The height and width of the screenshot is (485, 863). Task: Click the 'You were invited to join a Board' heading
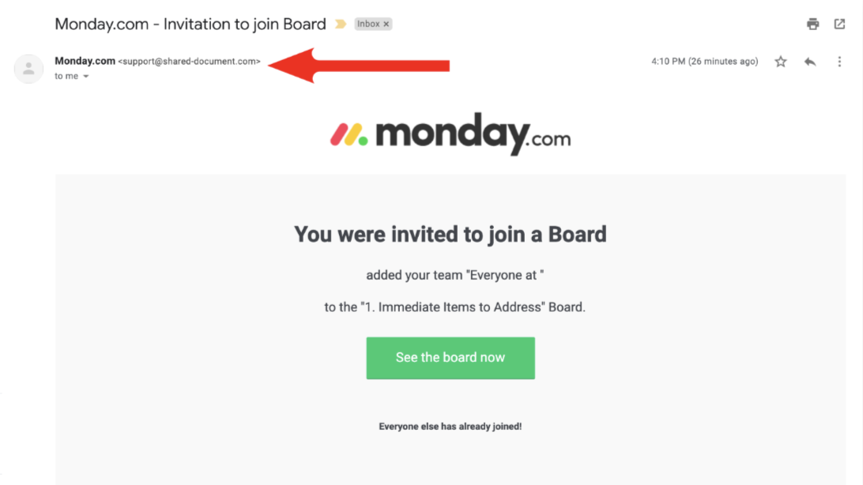[x=450, y=235]
